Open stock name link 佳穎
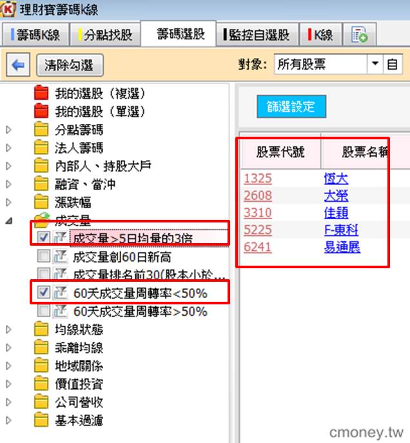The height and width of the screenshot is (443, 410). pos(336,213)
